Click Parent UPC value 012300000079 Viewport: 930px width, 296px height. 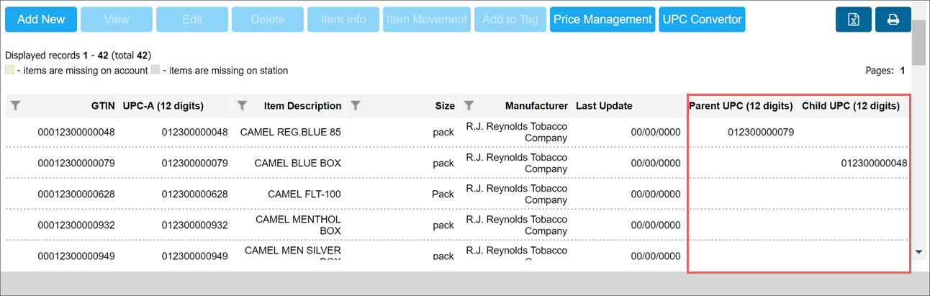pyautogui.click(x=761, y=132)
